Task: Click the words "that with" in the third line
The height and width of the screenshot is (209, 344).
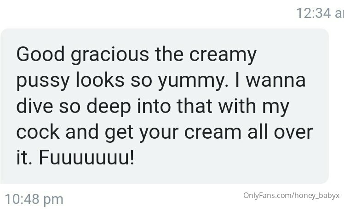Action: coord(216,106)
